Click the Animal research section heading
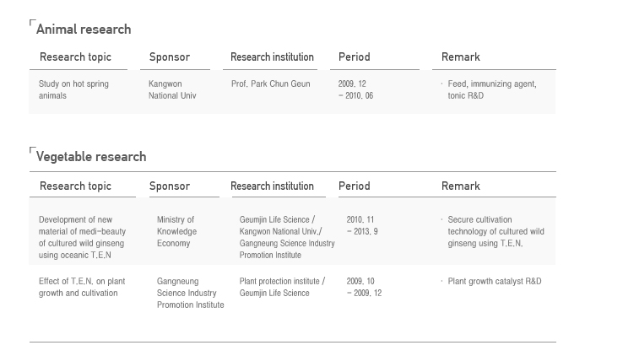The image size is (623, 356). point(84,30)
